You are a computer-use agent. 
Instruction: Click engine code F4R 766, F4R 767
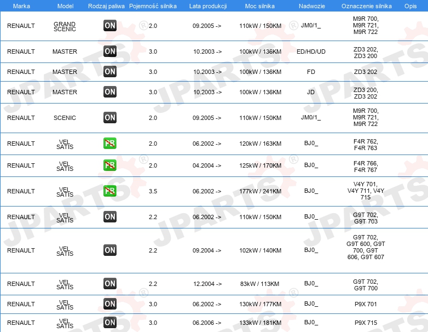pos(366,167)
